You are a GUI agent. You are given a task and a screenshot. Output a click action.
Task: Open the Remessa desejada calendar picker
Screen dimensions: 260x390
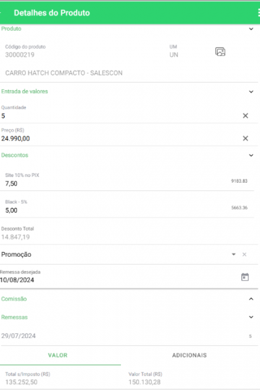245,277
